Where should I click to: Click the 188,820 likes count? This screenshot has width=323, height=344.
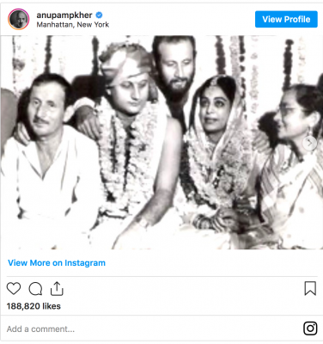pos(34,306)
